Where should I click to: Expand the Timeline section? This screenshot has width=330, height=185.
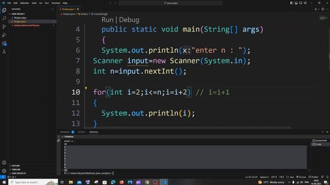click(16, 170)
